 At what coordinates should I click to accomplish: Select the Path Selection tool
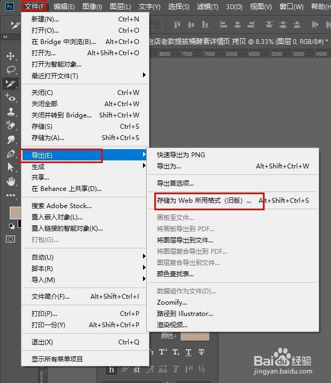click(11, 167)
